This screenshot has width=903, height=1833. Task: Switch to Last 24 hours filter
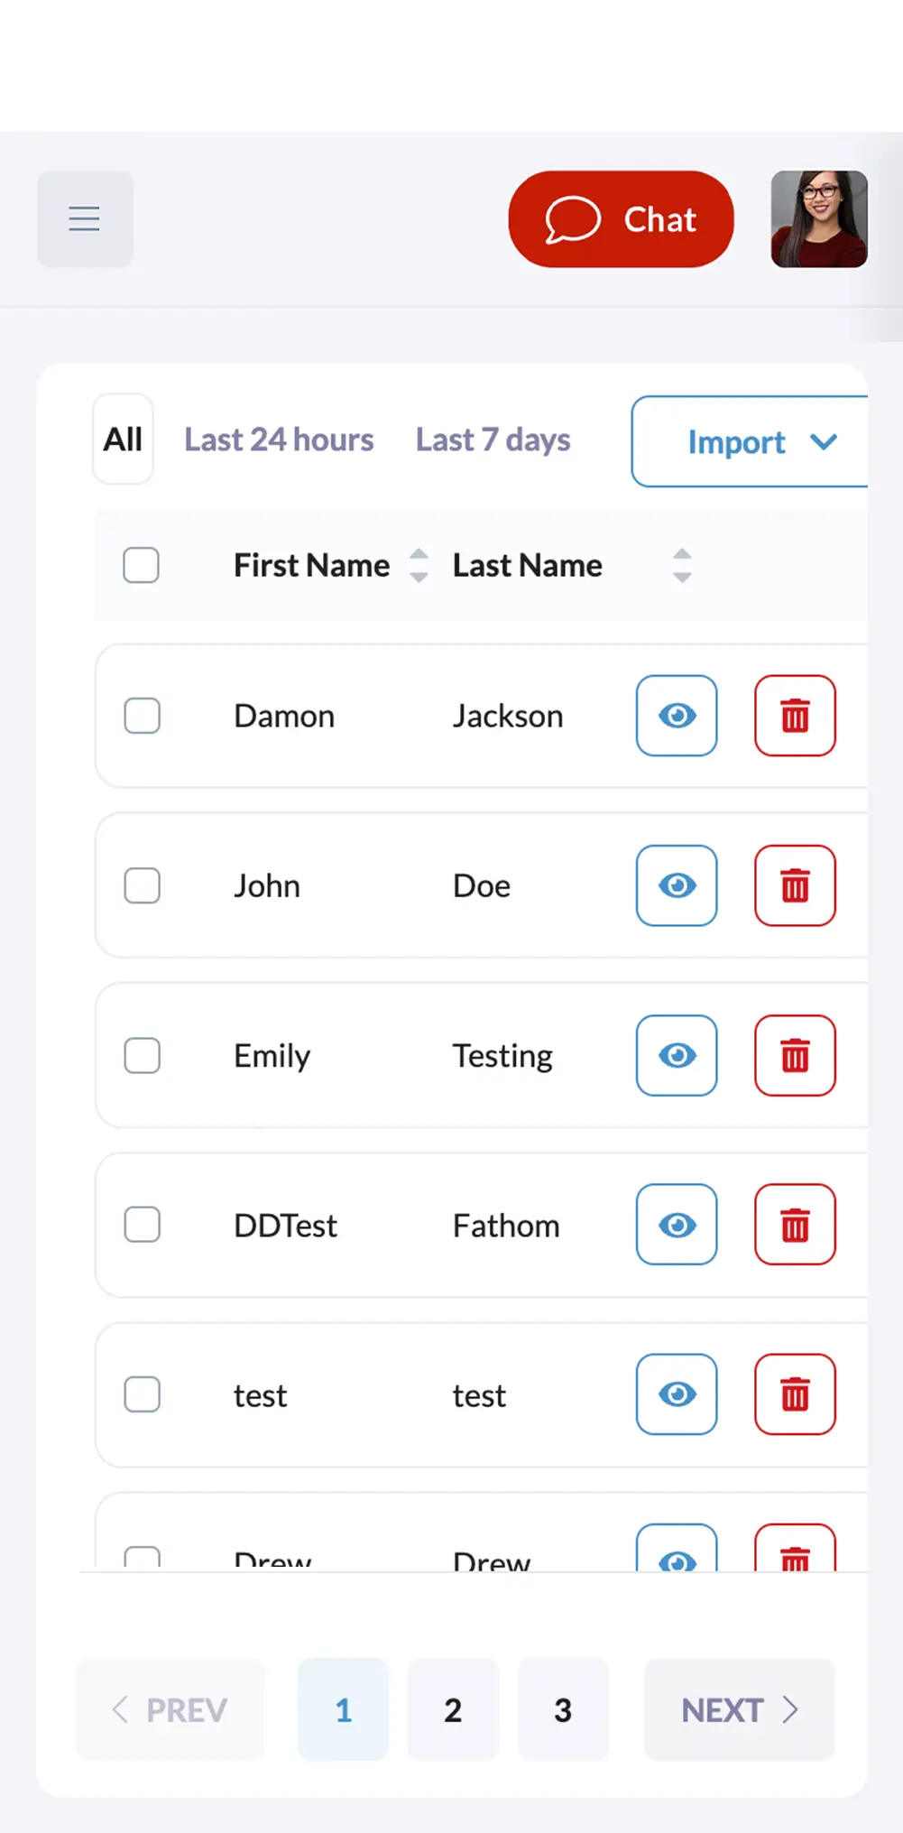coord(279,440)
